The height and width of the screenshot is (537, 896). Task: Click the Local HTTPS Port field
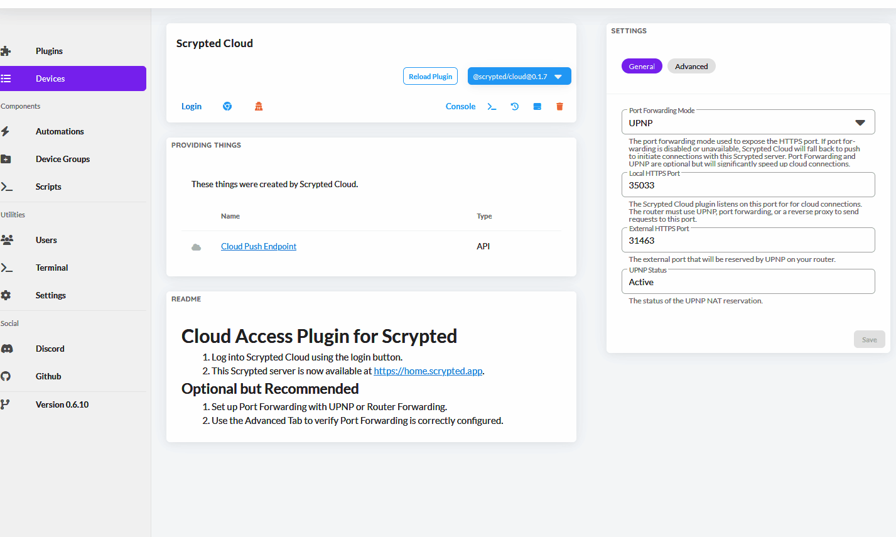point(748,185)
